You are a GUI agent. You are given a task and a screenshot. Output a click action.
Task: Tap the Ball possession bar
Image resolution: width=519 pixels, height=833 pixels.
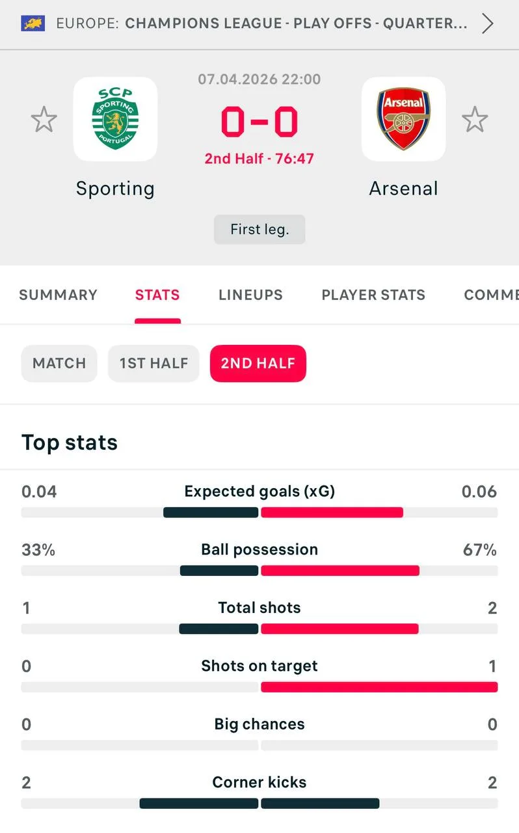[259, 571]
